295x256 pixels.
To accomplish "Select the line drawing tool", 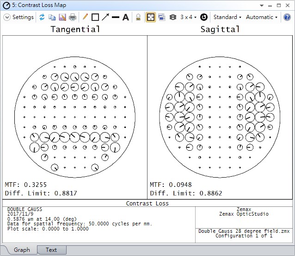I will coord(116,17).
